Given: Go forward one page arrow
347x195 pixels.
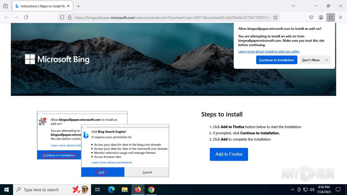Looking at the screenshot, I should [x=16, y=17].
